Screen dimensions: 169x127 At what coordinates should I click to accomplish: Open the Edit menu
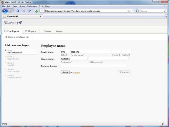[x=9, y=6]
